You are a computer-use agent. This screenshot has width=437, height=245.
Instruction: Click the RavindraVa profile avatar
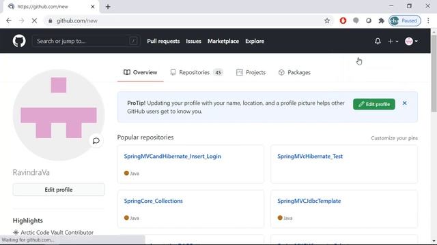59,115
